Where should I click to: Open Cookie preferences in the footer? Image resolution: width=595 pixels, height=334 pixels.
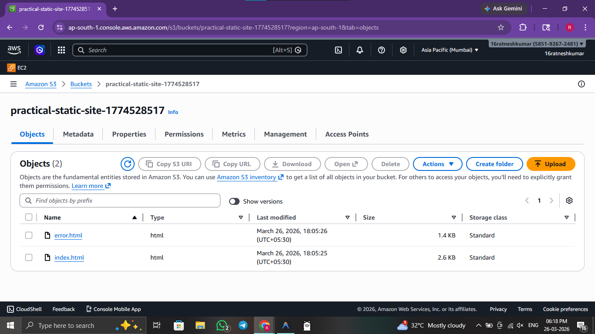click(565, 309)
